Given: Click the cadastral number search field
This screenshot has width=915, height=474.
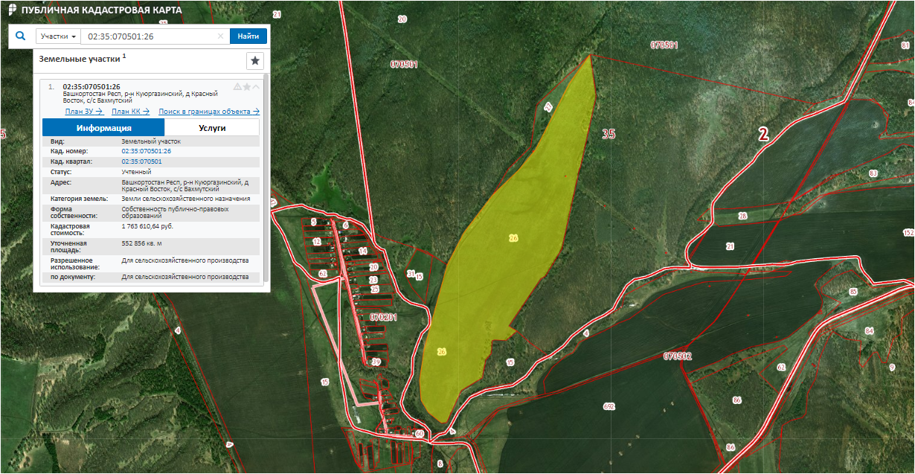Looking at the screenshot, I should (x=149, y=36).
